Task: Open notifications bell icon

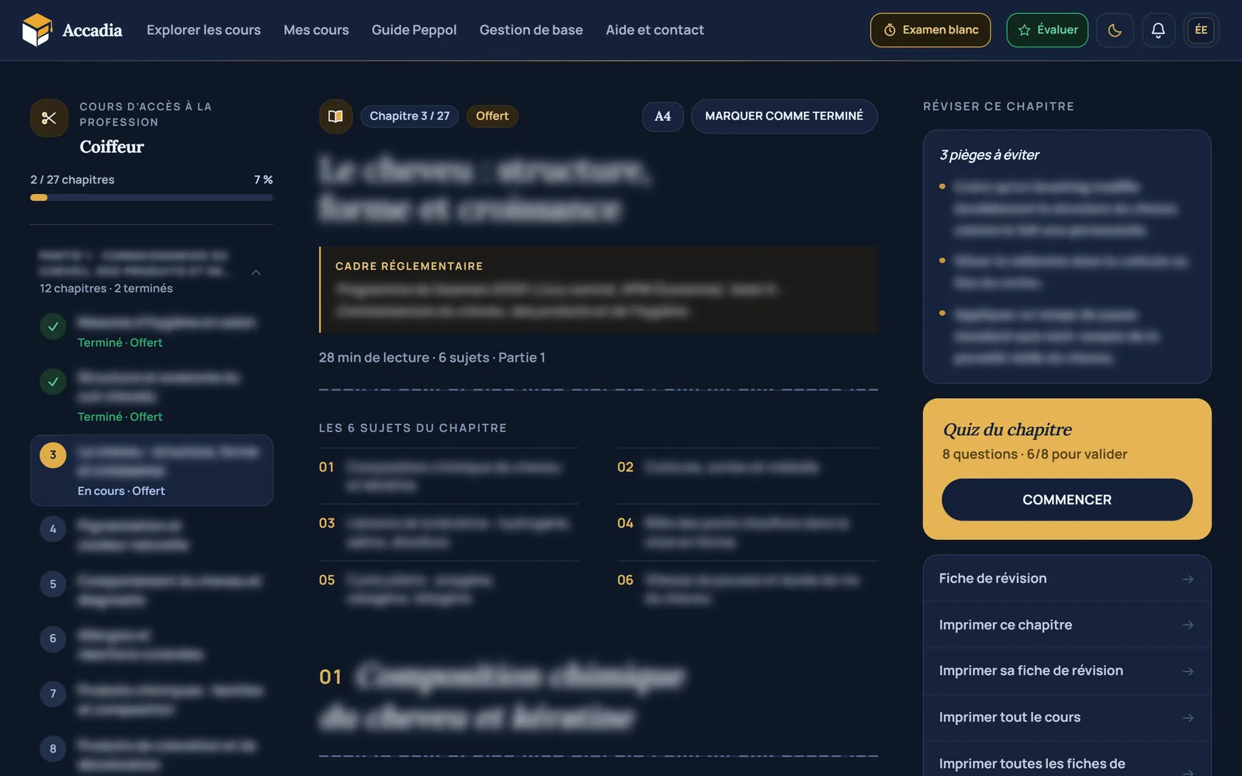Action: [x=1158, y=30]
